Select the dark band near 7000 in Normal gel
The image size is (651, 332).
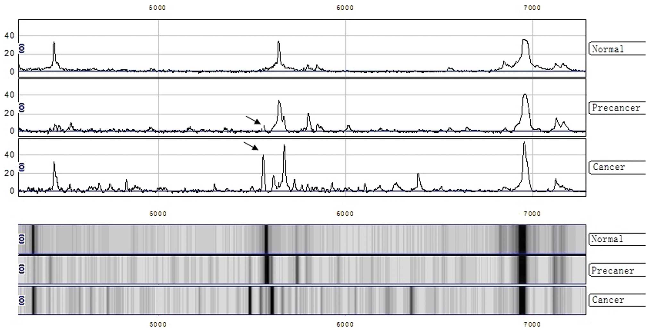(522, 239)
